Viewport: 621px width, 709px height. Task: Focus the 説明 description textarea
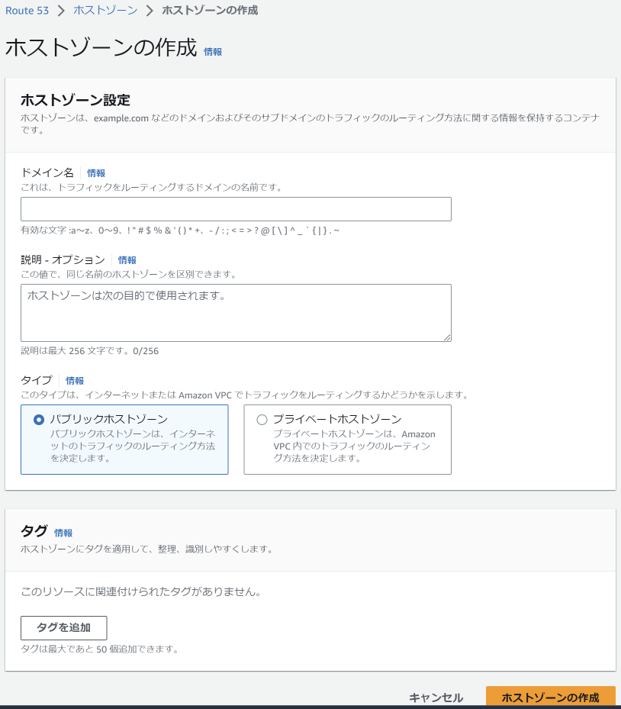pyautogui.click(x=236, y=312)
